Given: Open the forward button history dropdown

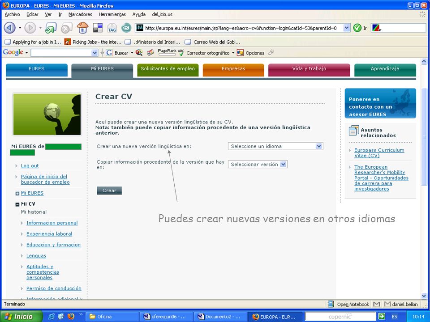Looking at the screenshot, I should pyautogui.click(x=40, y=28).
